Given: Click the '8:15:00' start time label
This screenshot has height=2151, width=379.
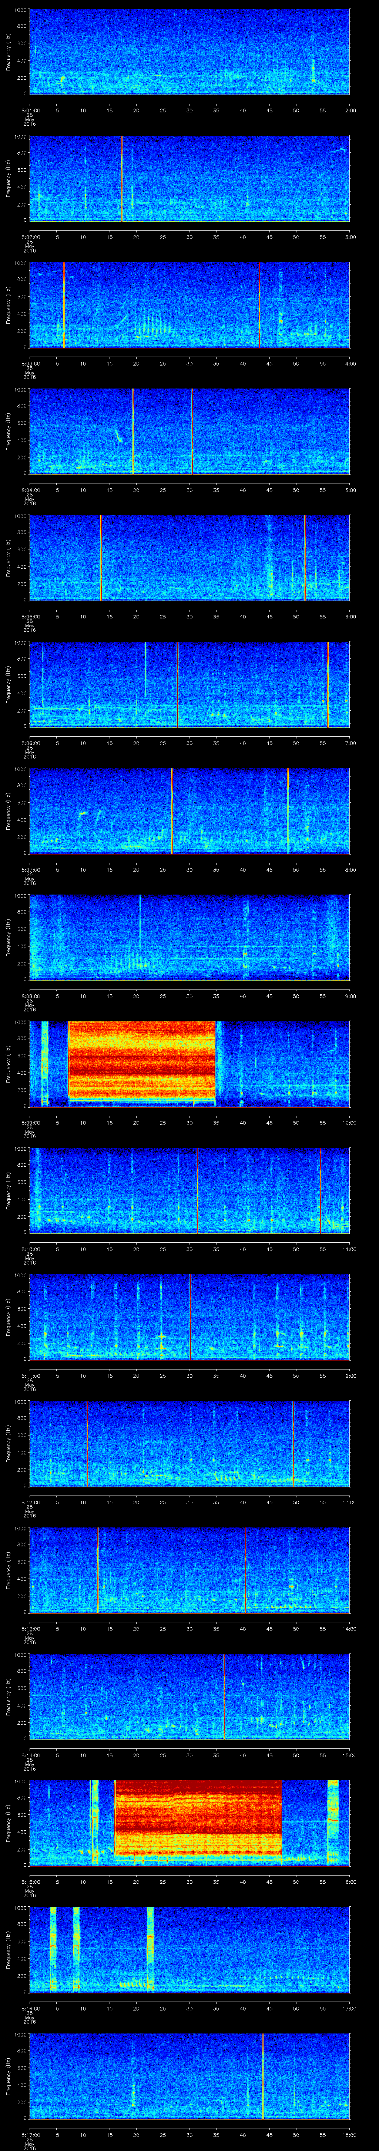Looking at the screenshot, I should (x=30, y=1881).
